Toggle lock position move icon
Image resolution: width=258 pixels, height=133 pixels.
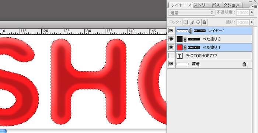[198, 22]
